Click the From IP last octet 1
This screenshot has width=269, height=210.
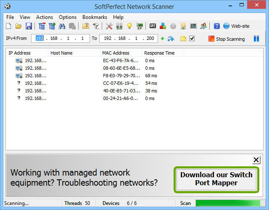coord(82,38)
